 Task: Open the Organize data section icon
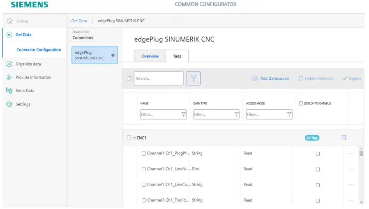[9, 64]
